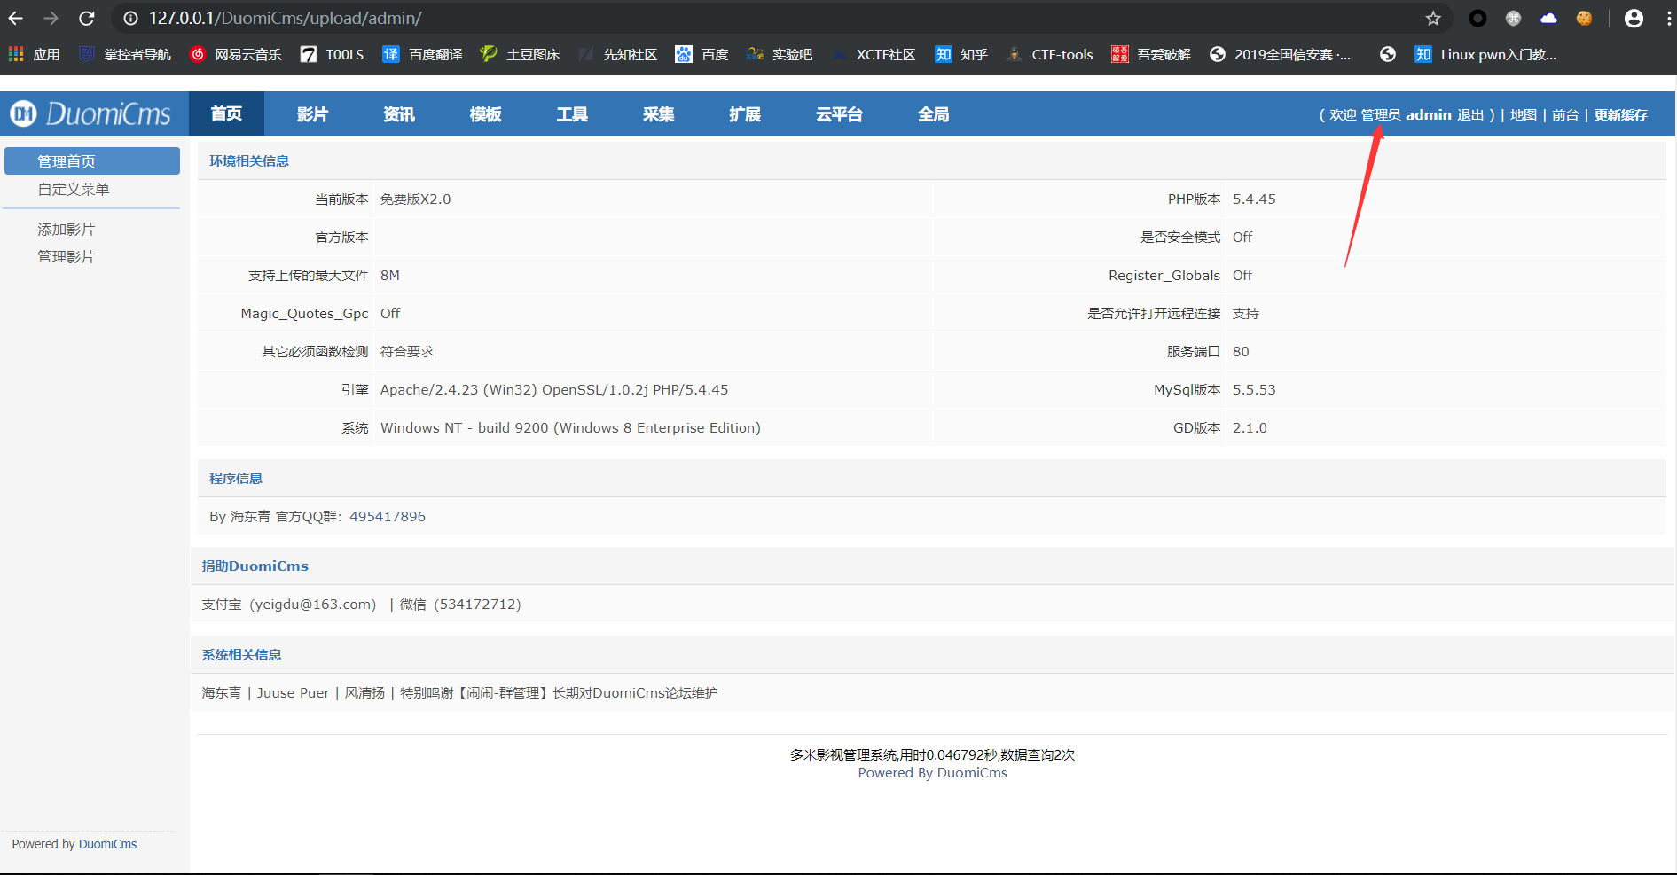Click the Apache/2.4.23 engine text
The width and height of the screenshot is (1677, 875).
pos(554,390)
